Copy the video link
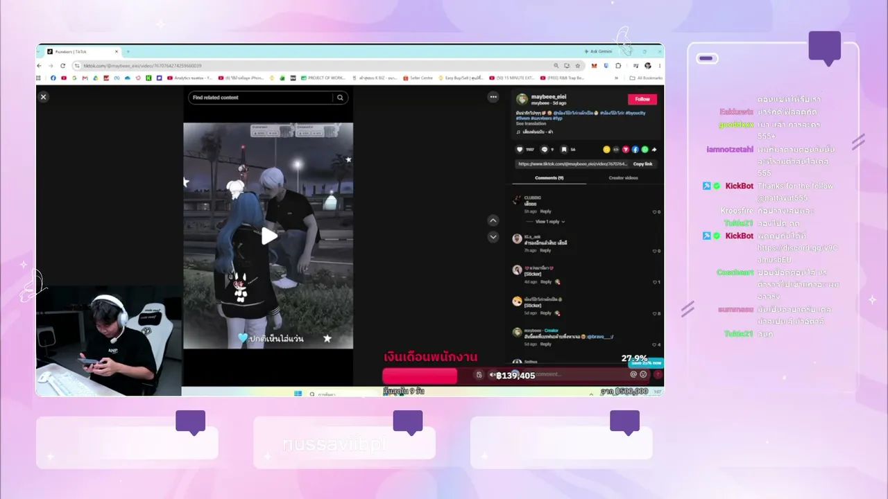888x499 pixels. point(643,164)
